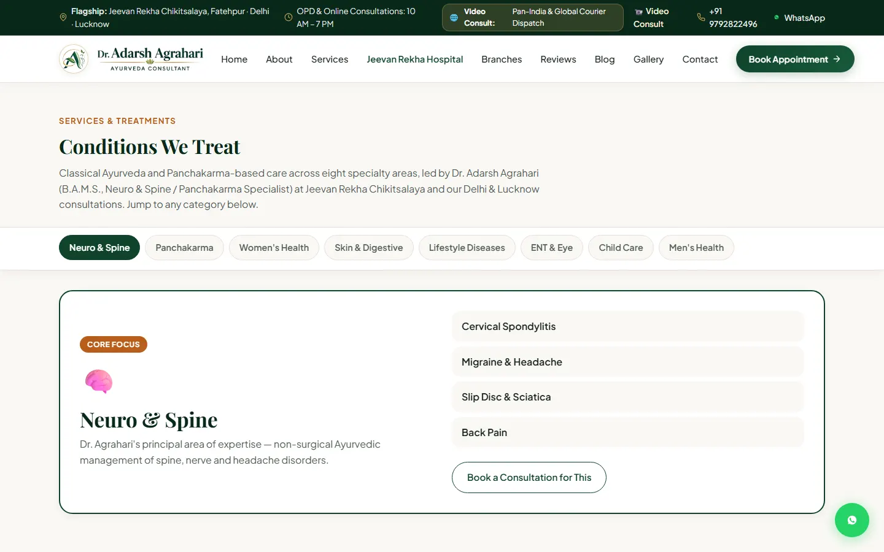This screenshot has width=884, height=552.
Task: Select the Skin & Digestive pill
Action: pyautogui.click(x=369, y=248)
